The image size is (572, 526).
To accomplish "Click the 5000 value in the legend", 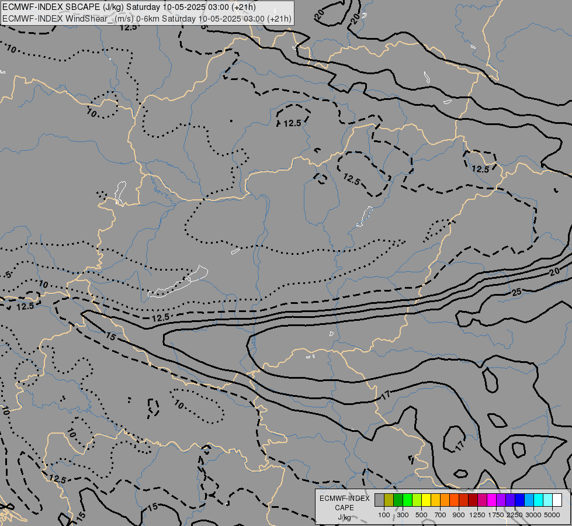I will pos(552,515).
